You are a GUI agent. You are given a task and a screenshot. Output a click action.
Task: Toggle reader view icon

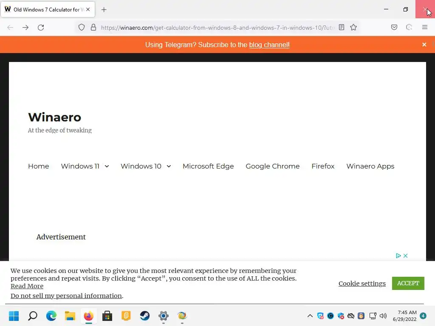tap(342, 27)
